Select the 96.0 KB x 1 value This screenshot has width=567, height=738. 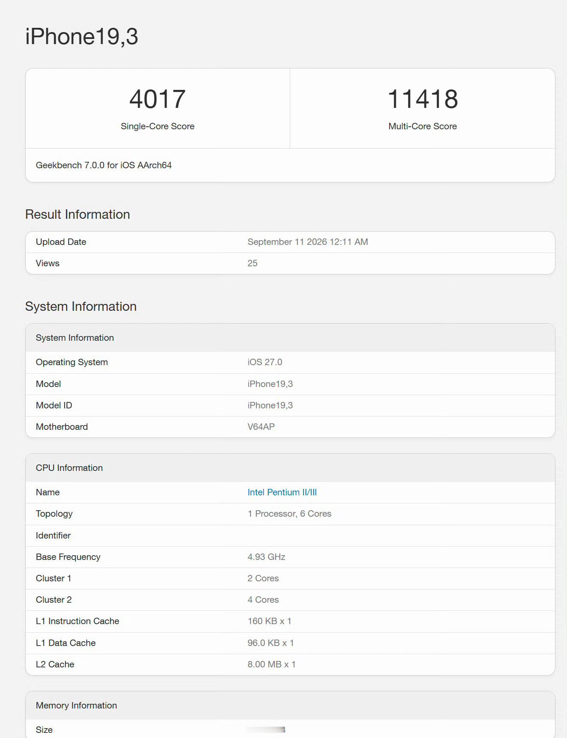click(270, 643)
